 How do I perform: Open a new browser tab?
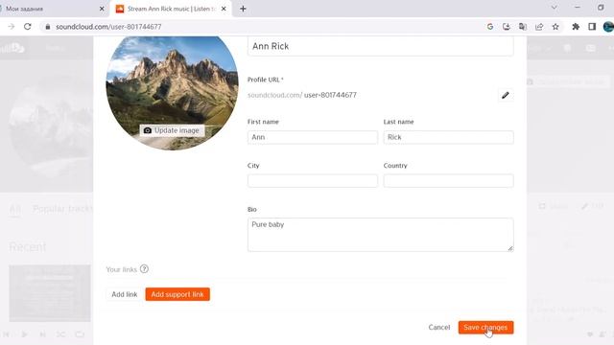pyautogui.click(x=243, y=9)
